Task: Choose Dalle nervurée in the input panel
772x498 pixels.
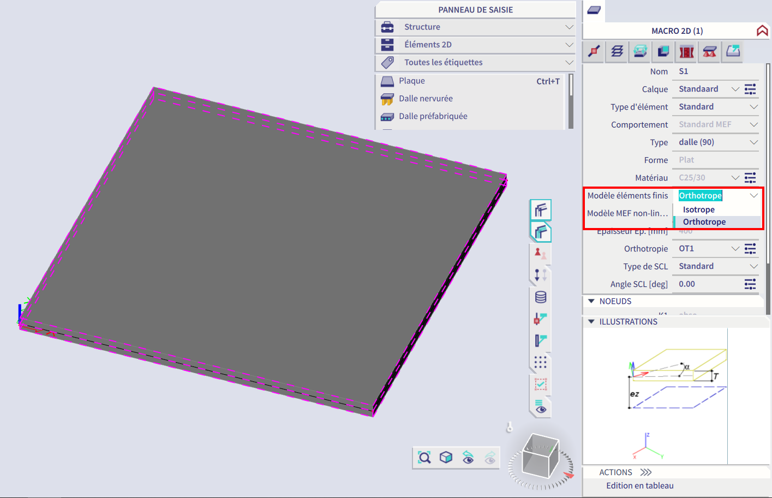Action: click(426, 99)
